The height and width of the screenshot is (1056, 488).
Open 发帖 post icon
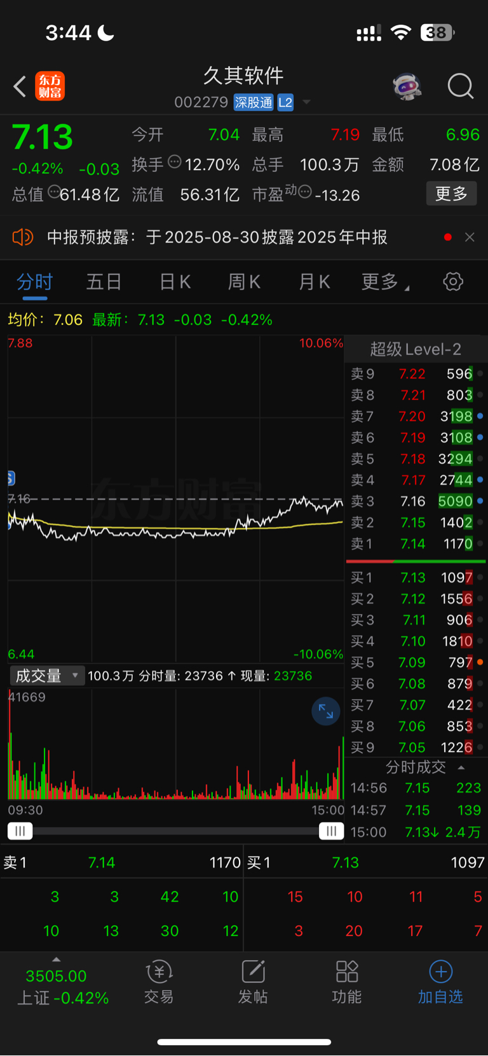(x=253, y=982)
